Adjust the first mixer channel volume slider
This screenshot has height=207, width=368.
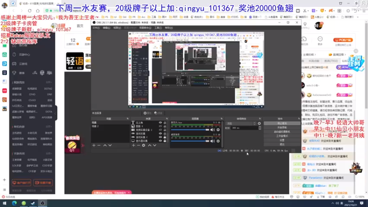(x=190, y=130)
